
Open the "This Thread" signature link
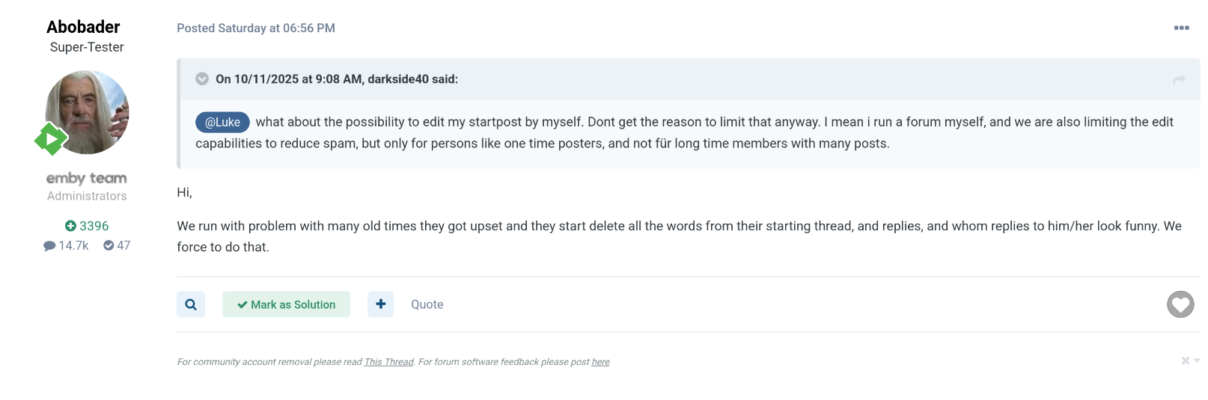pos(388,362)
